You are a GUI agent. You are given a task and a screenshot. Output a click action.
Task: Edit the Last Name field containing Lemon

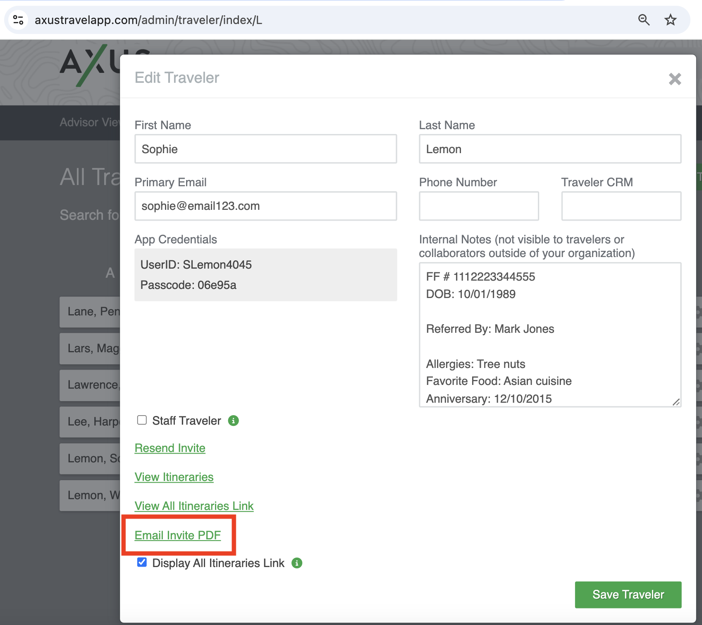click(550, 149)
